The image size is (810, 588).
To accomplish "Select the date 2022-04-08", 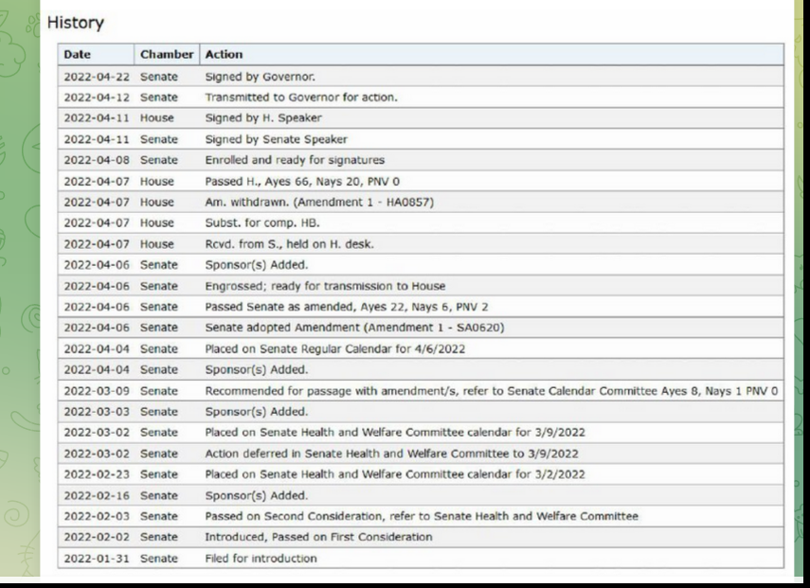I will pos(97,160).
